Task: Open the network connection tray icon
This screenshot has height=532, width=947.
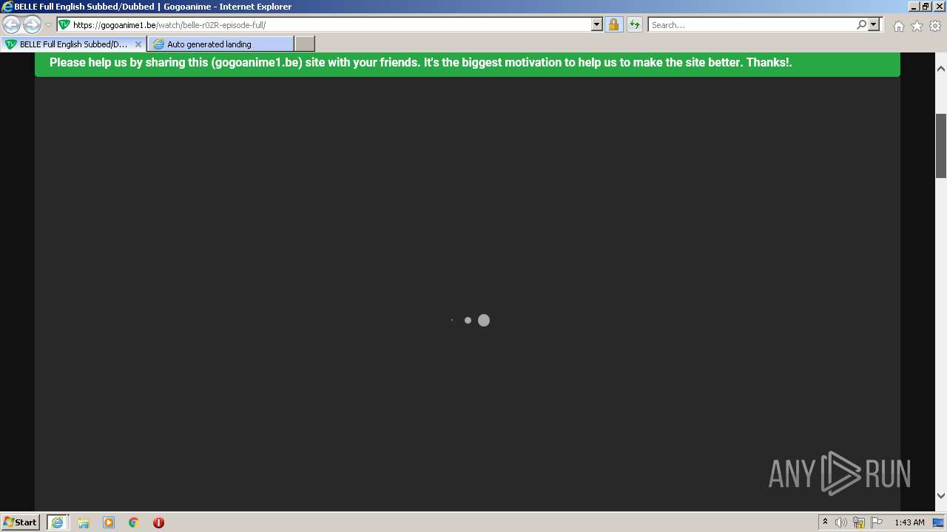Action: click(859, 522)
